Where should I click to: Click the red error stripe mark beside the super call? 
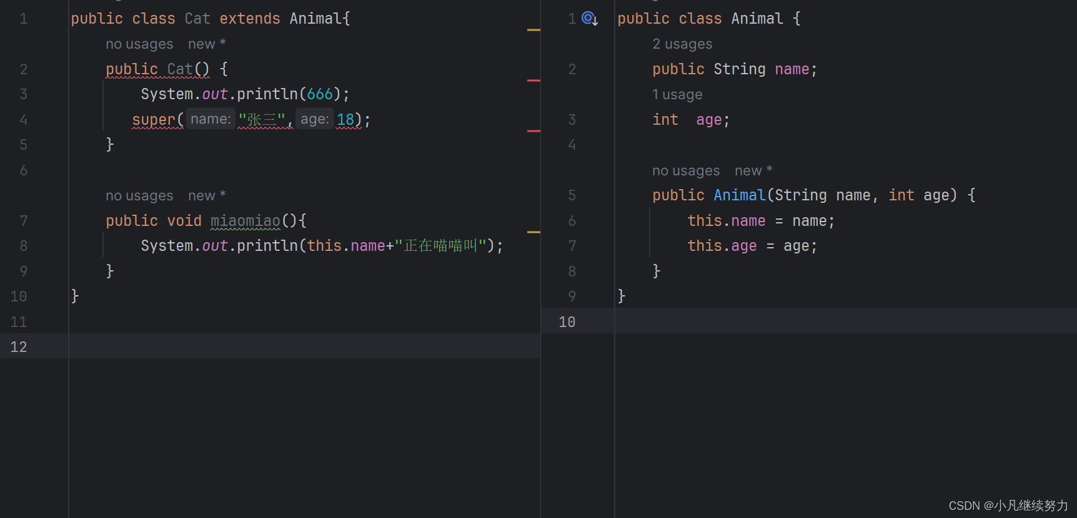click(x=534, y=131)
